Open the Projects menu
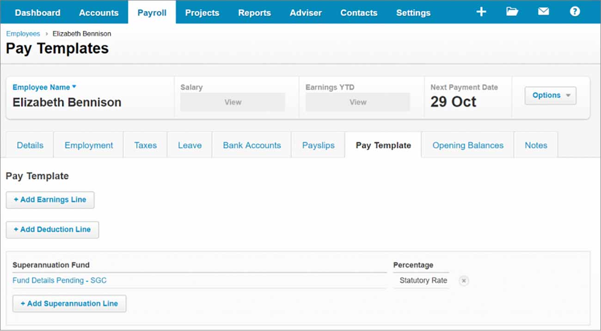Image resolution: width=601 pixels, height=331 pixels. pyautogui.click(x=202, y=12)
